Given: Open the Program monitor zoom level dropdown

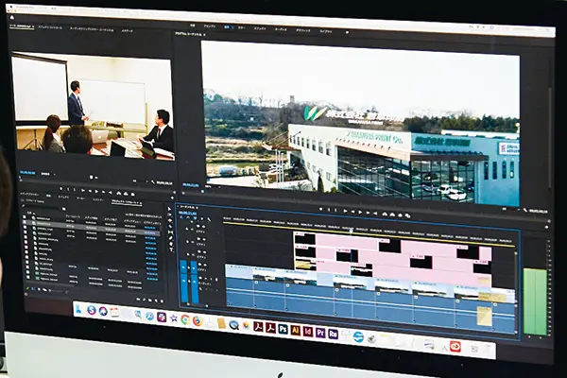Looking at the screenshot, I should 213,187.
